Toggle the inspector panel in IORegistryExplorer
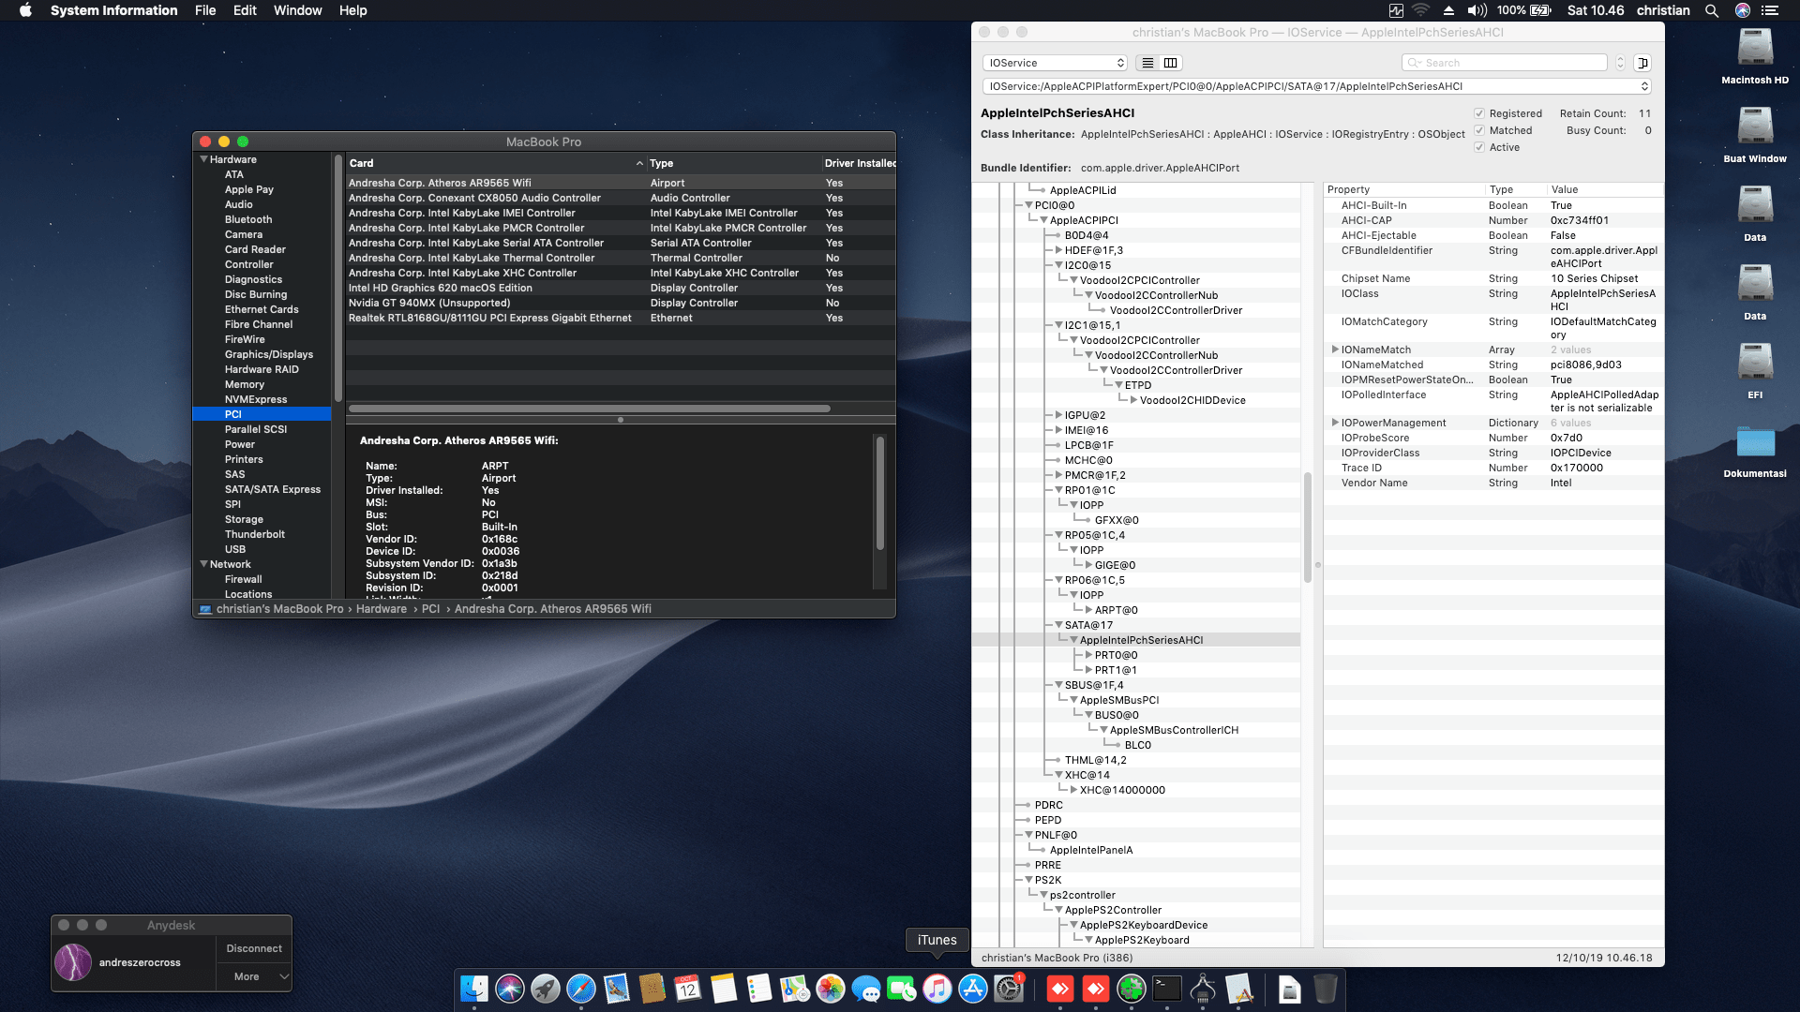 [1642, 62]
